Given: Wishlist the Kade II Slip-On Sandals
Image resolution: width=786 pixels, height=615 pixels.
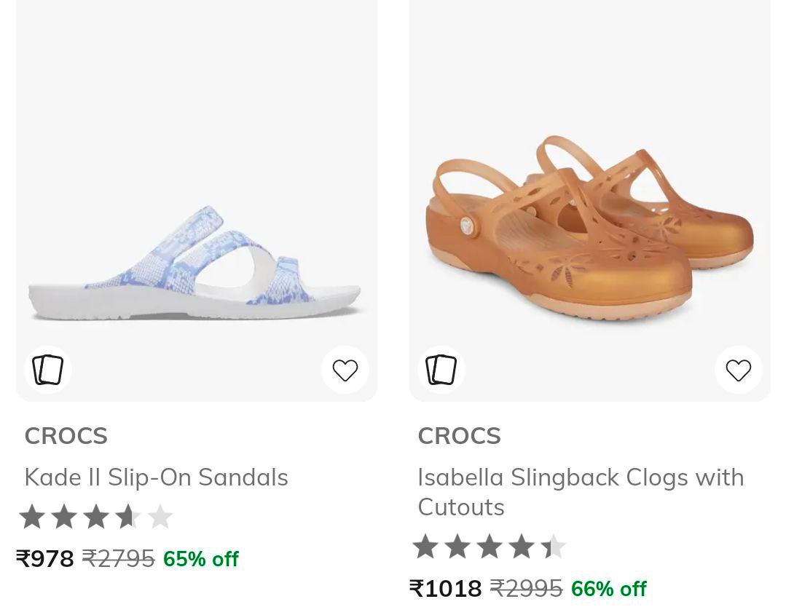Looking at the screenshot, I should click(x=345, y=370).
